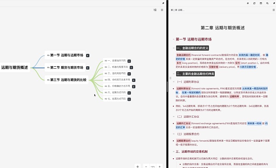Open the left pane hamburger menu
The width and height of the screenshot is (276, 168).
pyautogui.click(x=162, y=10)
